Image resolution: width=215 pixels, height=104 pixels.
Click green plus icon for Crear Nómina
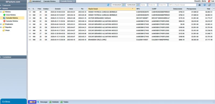pyautogui.click(x=4, y=15)
